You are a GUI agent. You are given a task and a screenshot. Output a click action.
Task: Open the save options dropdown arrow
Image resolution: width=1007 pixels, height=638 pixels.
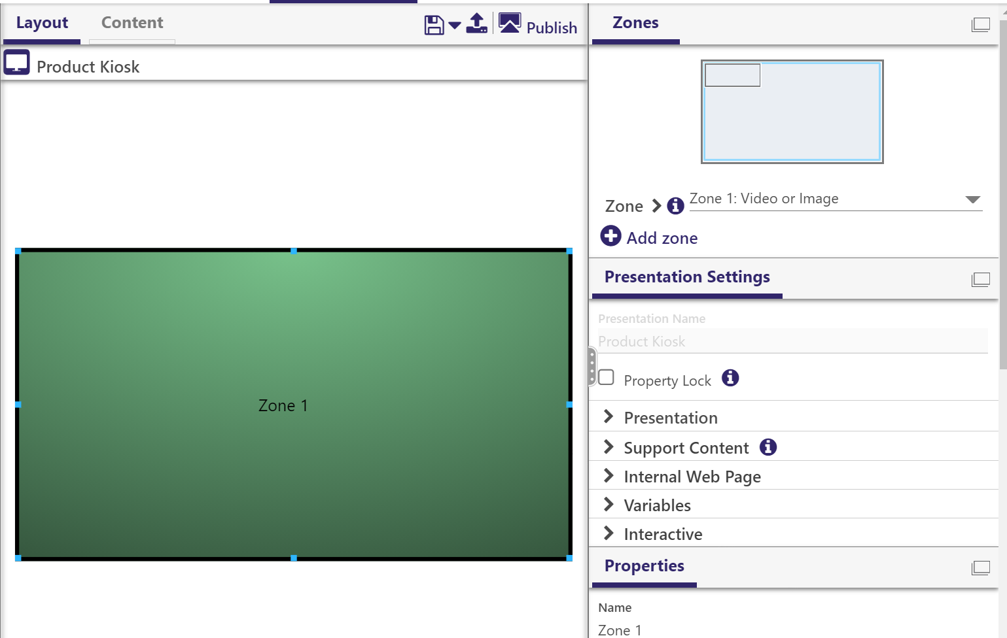455,26
